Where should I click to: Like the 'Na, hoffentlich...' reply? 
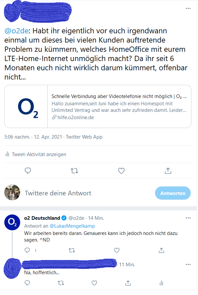[x=94, y=283]
